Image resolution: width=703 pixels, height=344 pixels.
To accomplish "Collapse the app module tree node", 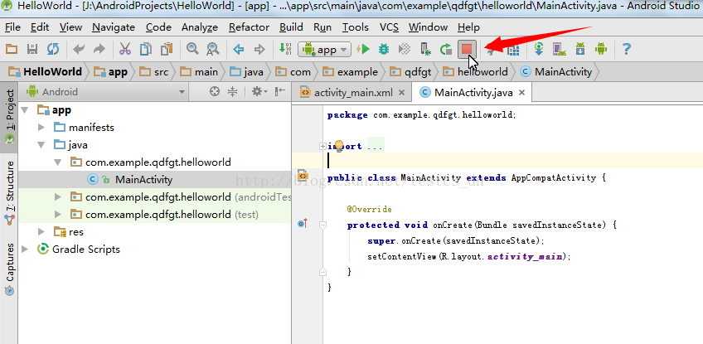I will tap(24, 110).
